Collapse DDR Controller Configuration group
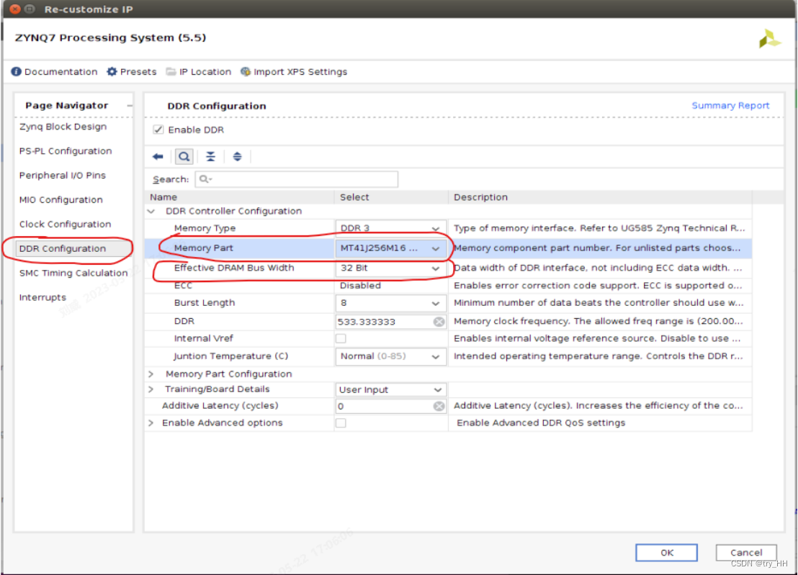The image size is (798, 575). coord(151,211)
